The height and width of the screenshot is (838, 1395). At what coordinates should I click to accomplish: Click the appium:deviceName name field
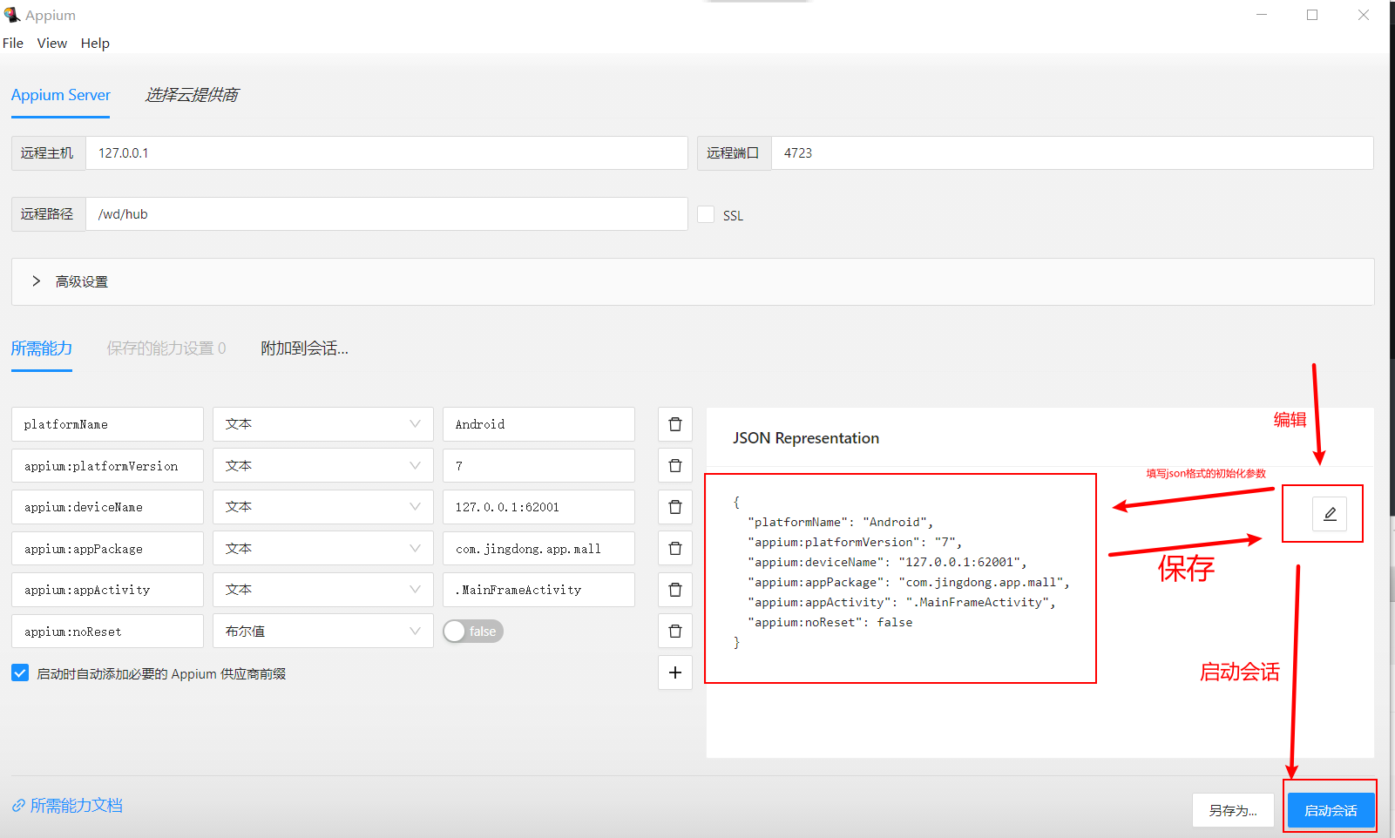107,507
